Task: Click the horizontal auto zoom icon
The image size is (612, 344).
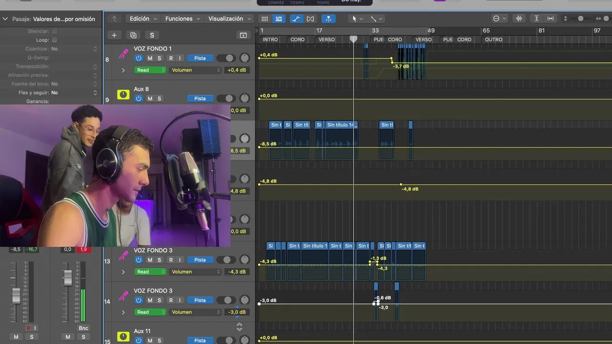Action: (x=551, y=19)
